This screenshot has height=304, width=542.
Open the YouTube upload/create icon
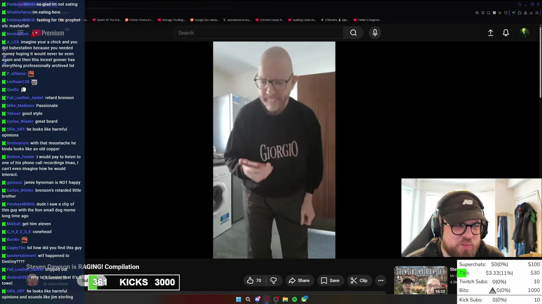tap(490, 33)
